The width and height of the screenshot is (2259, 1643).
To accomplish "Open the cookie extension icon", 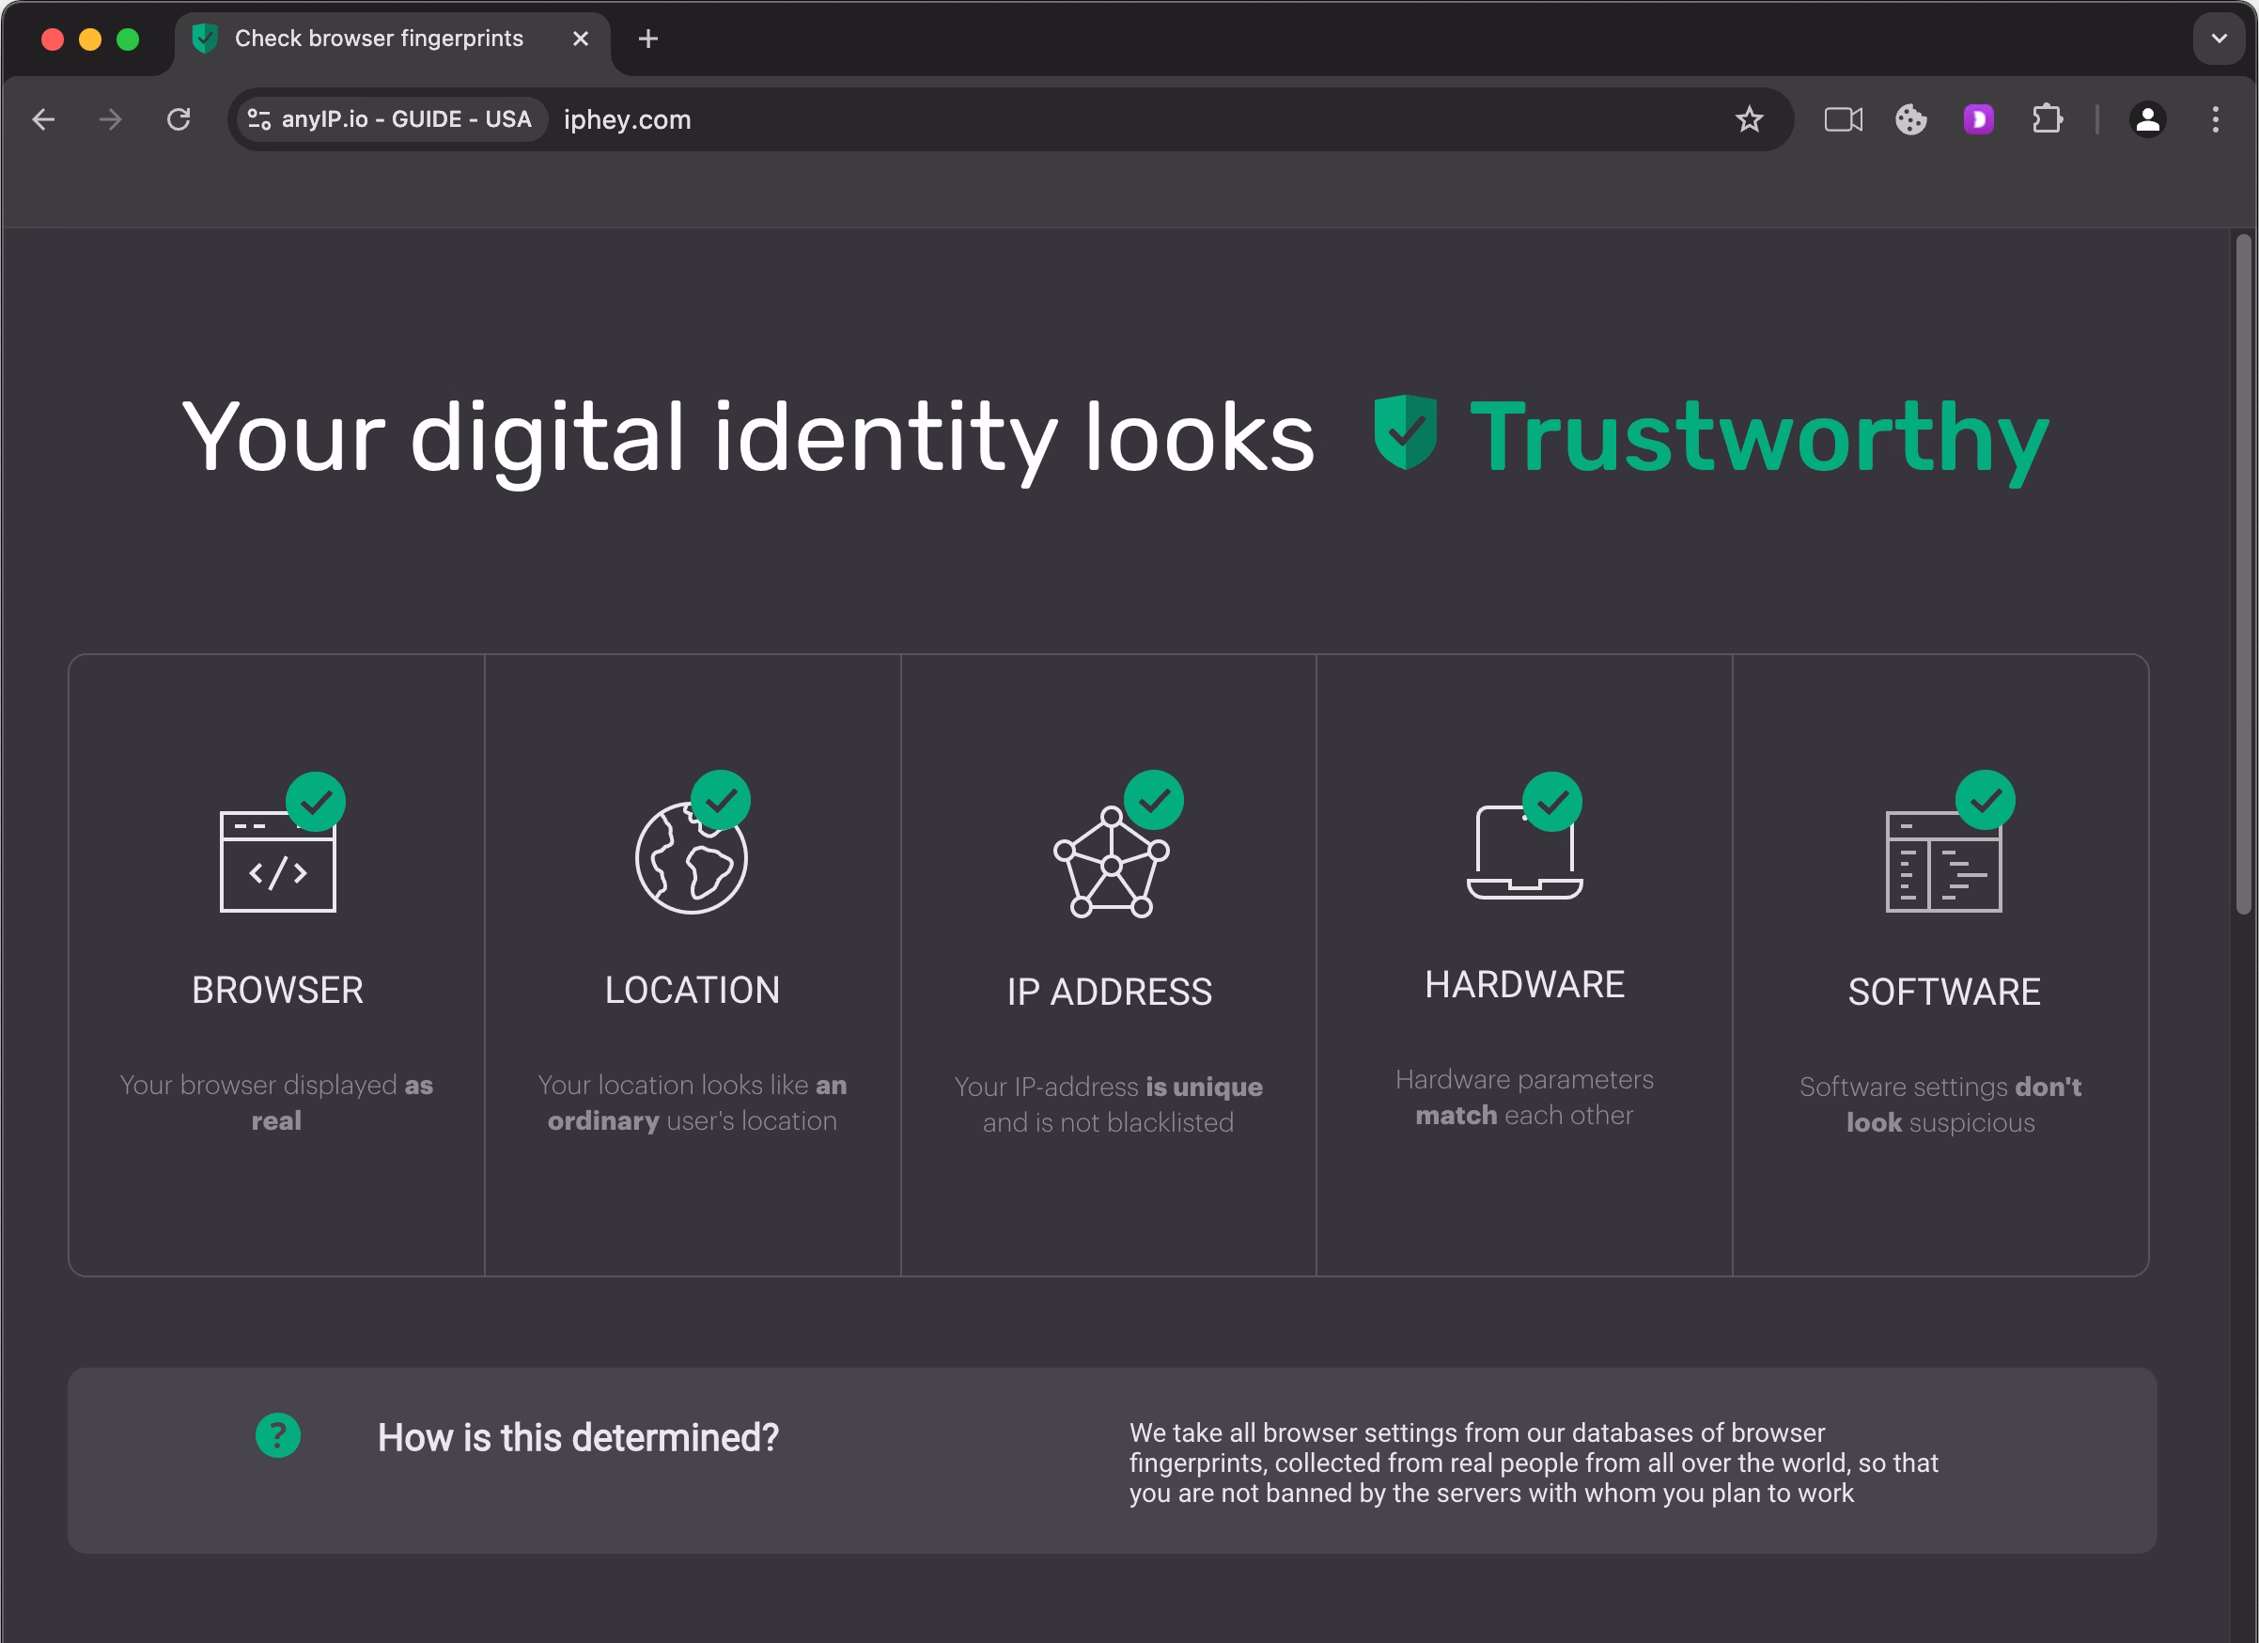I will click(1910, 119).
